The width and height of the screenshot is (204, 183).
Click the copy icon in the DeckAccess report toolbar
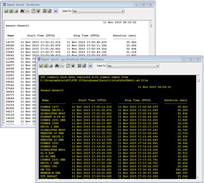pyautogui.click(x=27, y=11)
